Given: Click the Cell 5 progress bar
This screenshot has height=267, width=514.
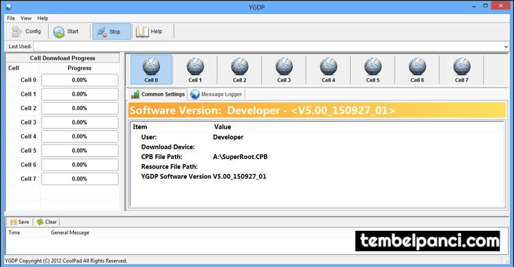Looking at the screenshot, I should pos(80,151).
